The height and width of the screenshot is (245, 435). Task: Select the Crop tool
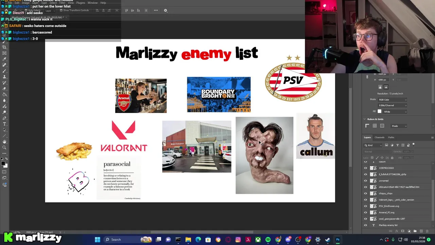point(4,47)
